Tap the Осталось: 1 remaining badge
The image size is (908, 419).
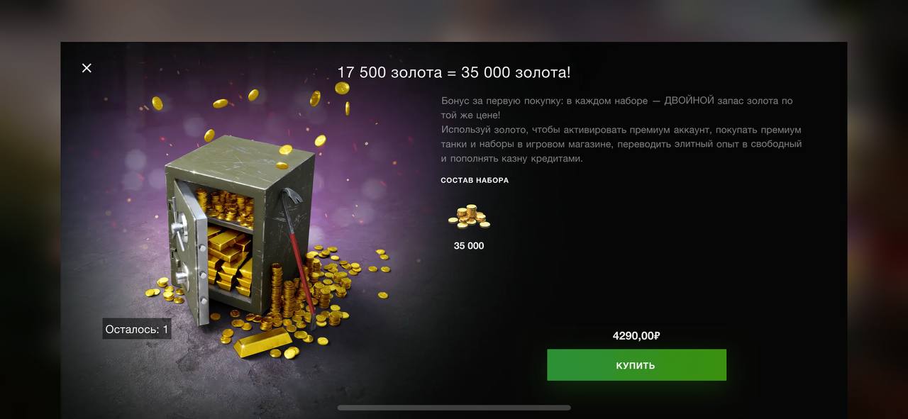point(137,329)
